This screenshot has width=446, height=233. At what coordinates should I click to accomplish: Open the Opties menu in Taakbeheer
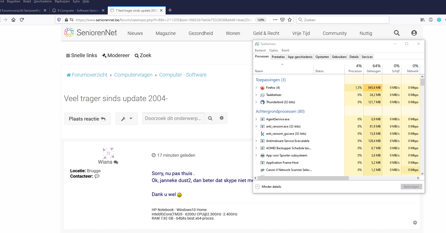(x=273, y=50)
